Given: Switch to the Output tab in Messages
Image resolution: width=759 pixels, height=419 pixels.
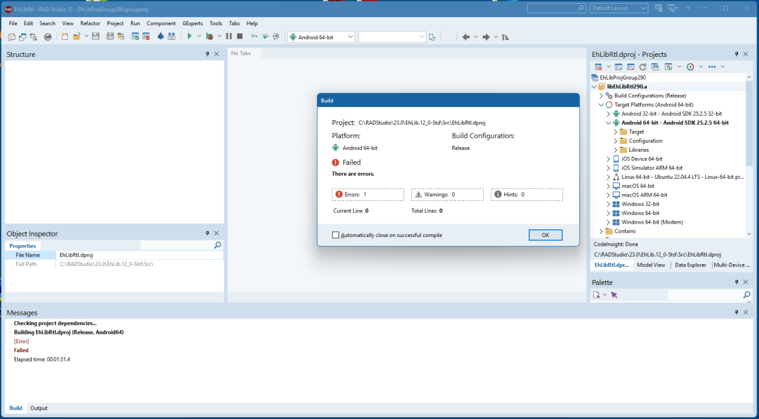Looking at the screenshot, I should tap(39, 408).
